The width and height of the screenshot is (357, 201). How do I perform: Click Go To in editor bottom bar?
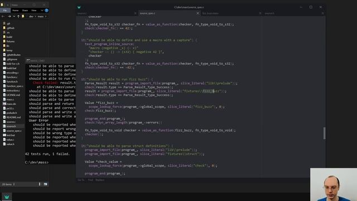pyautogui.click(x=81, y=180)
